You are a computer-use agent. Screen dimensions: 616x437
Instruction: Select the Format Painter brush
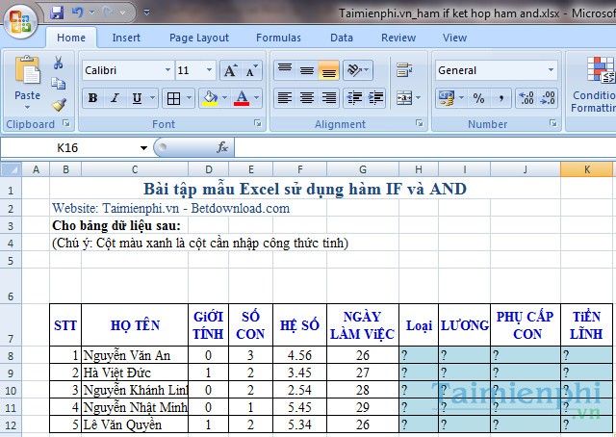(59, 105)
